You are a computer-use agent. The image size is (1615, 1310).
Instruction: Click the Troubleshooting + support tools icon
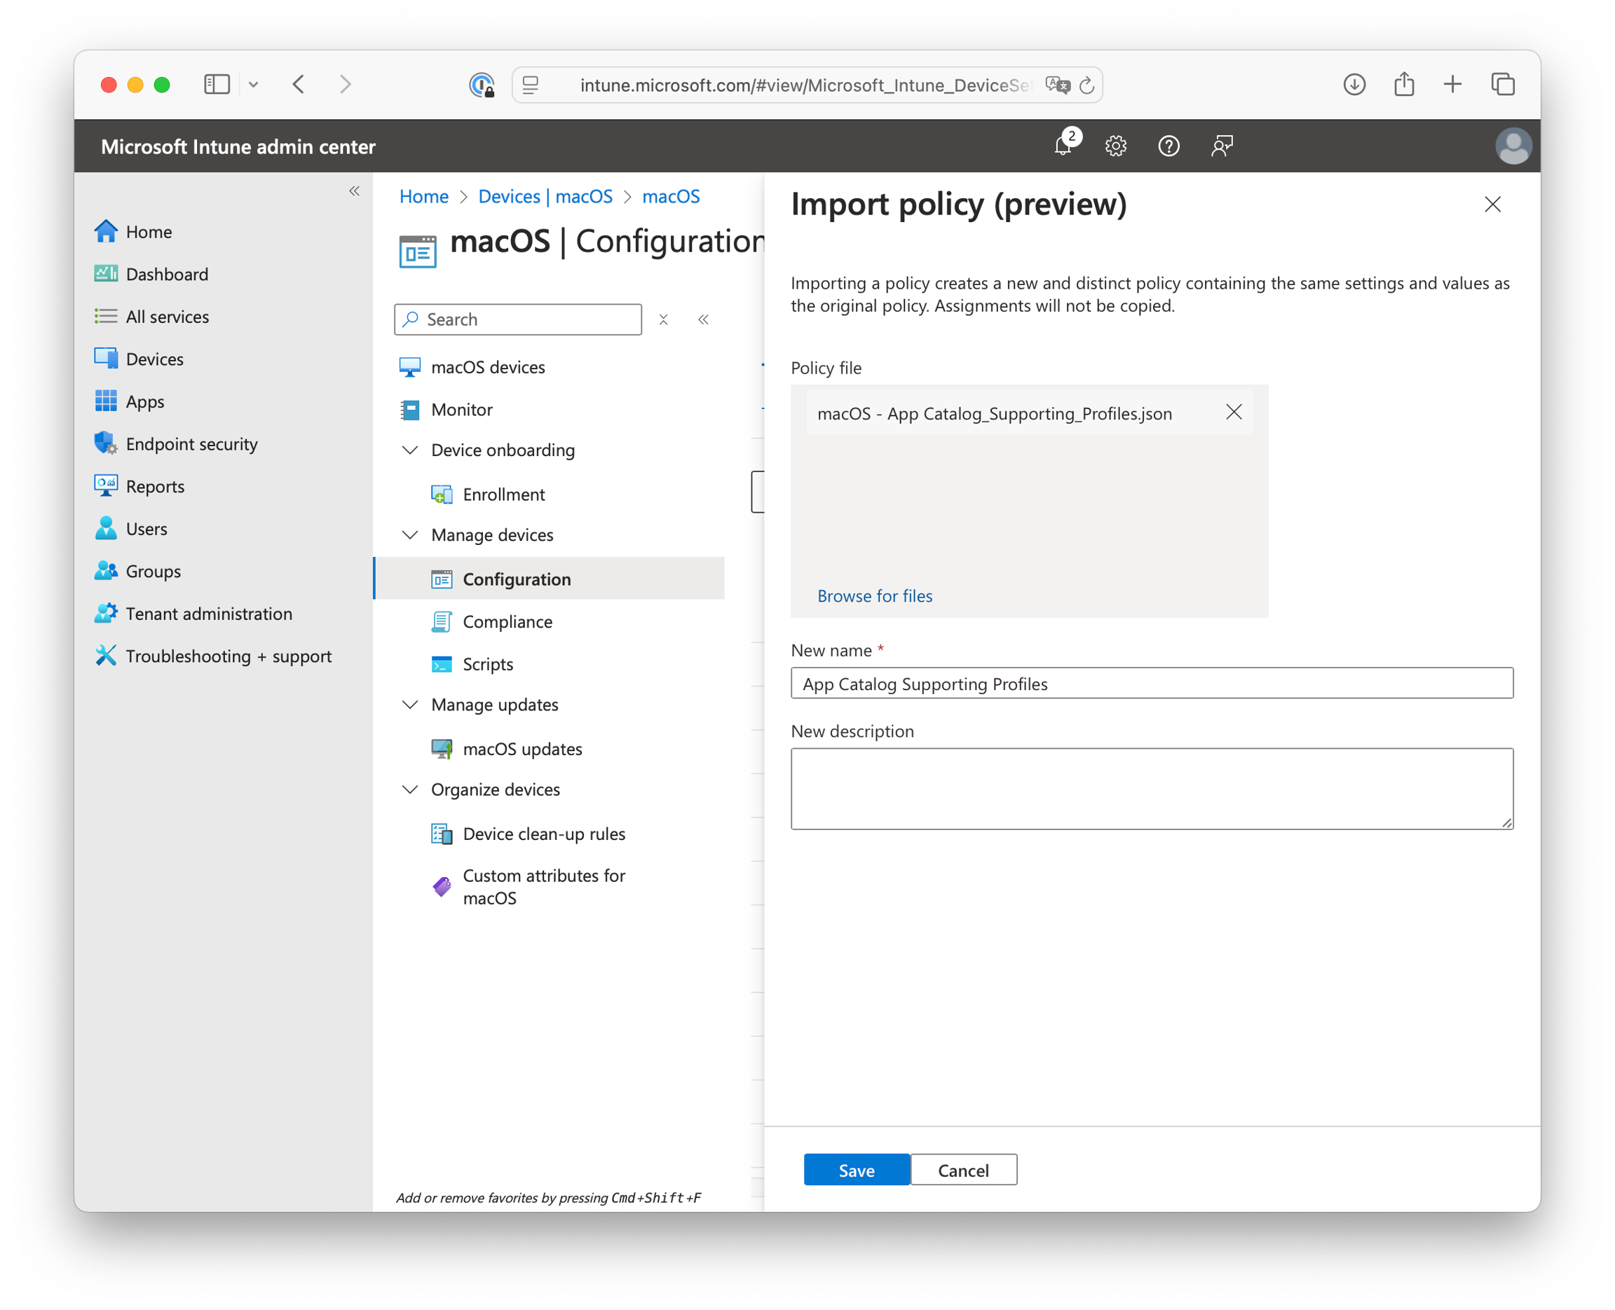(106, 656)
